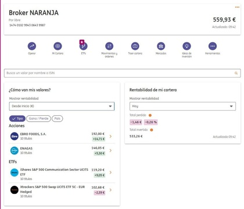
Task: Open ENAGAS stock name
Action: pyautogui.click(x=26, y=148)
